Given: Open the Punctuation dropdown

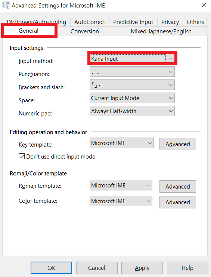Looking at the screenshot, I should pos(132,72).
